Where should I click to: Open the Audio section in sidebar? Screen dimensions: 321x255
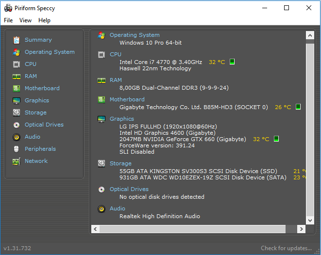[33, 137]
